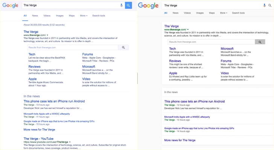
Task: Click the 'About 36,600,000 results' text
Action: 44,25
